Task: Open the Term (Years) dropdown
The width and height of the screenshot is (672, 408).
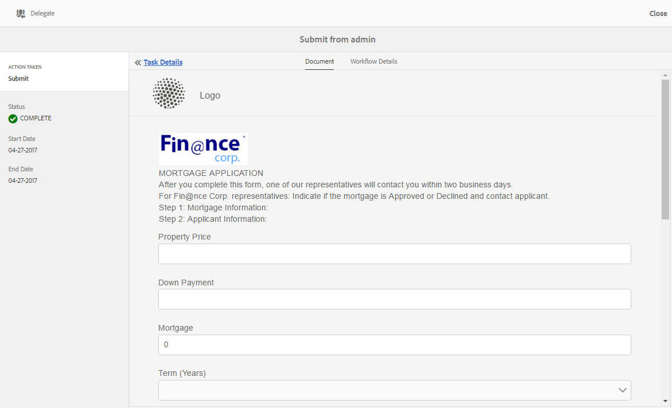Action: (x=394, y=390)
